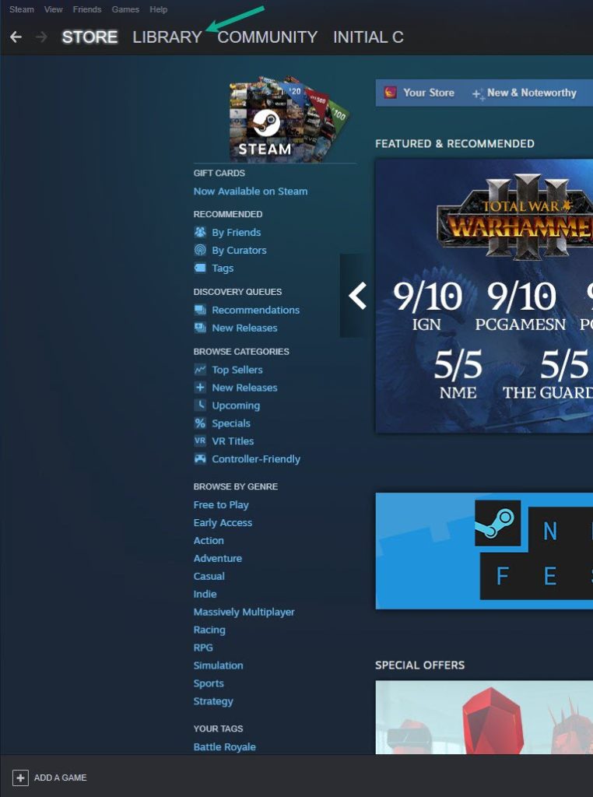Viewport: 593px width, 797px height.
Task: Click the Top Sellers chart icon
Action: coord(200,370)
